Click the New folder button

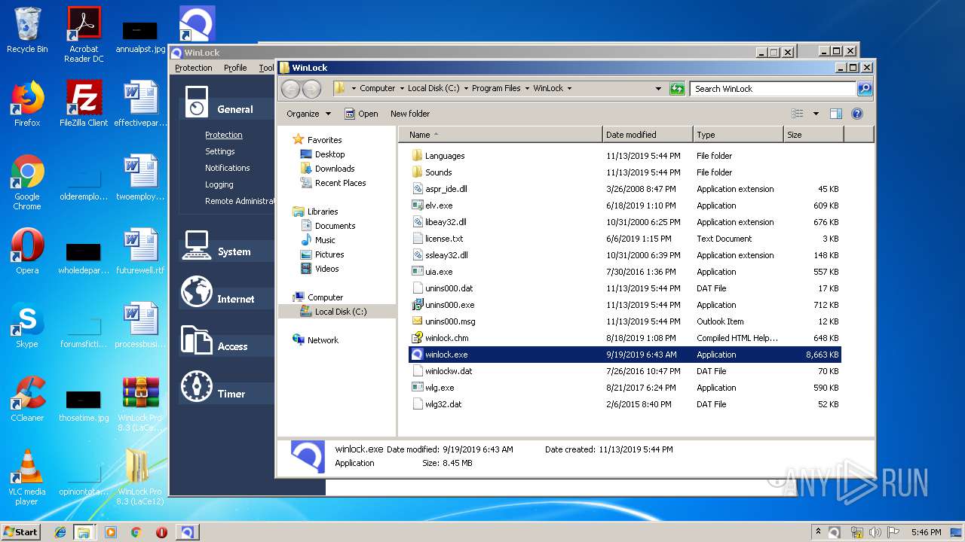410,114
